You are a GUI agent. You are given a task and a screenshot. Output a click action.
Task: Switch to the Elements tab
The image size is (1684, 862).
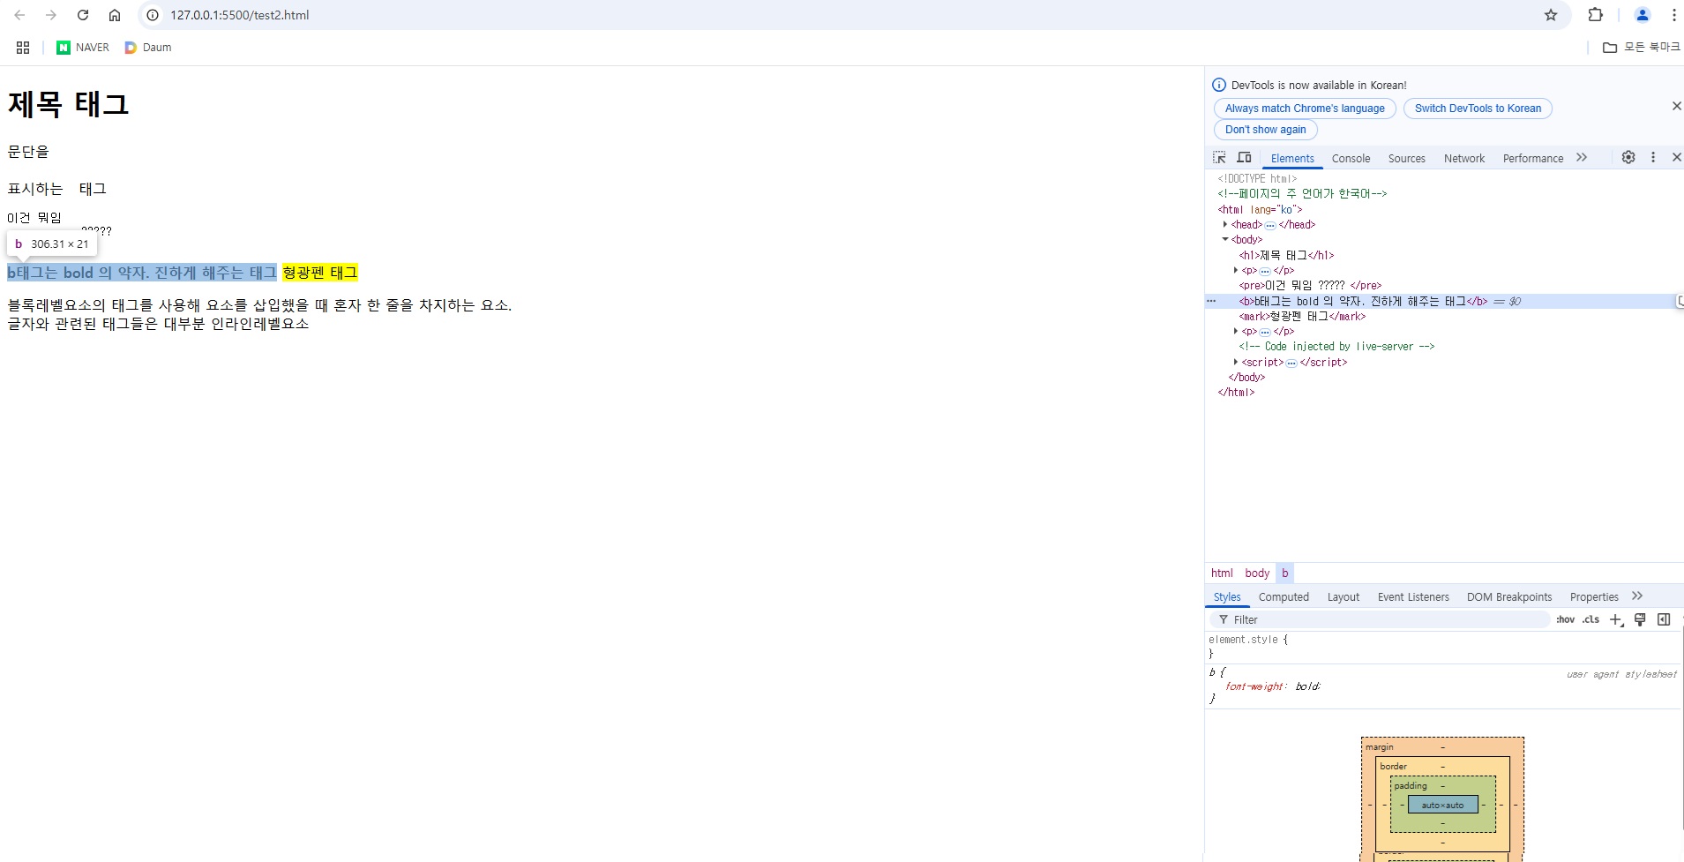pos(1292,159)
